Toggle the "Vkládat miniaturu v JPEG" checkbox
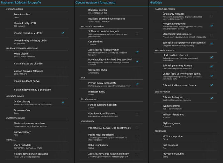 (x=63, y=33)
